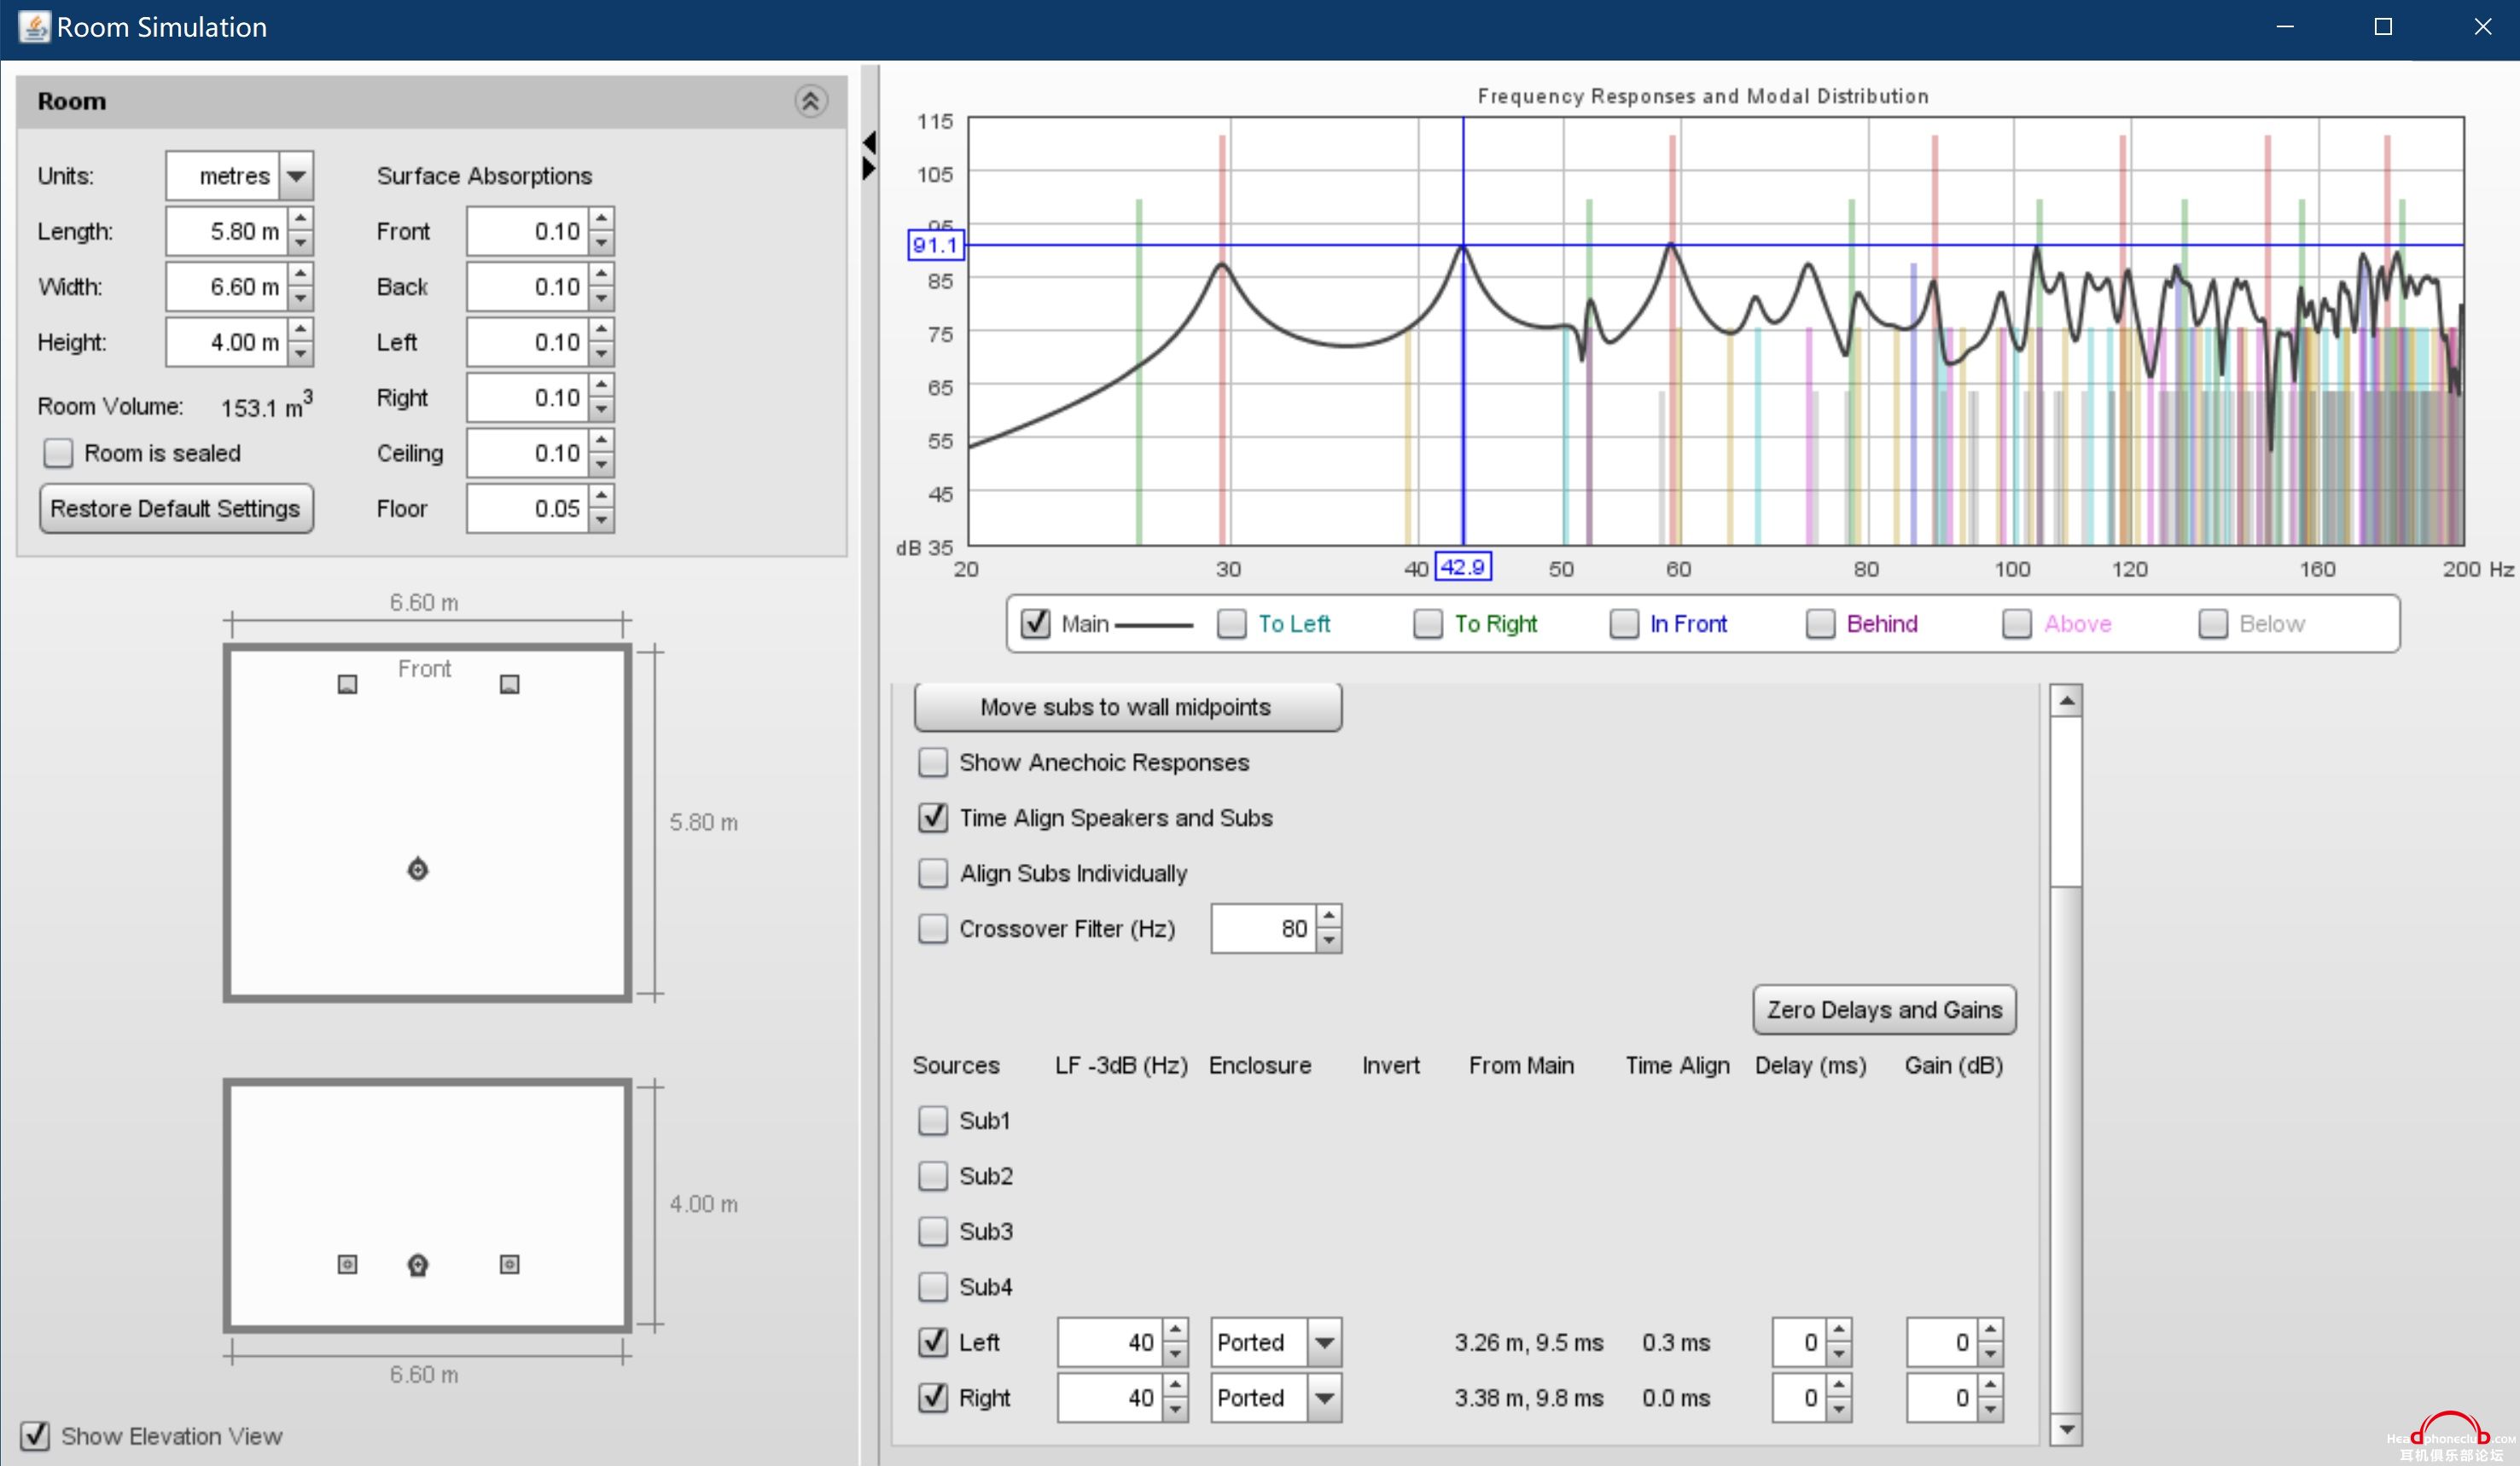Enable the Above response trace
Image resolution: width=2520 pixels, height=1466 pixels.
(2017, 623)
